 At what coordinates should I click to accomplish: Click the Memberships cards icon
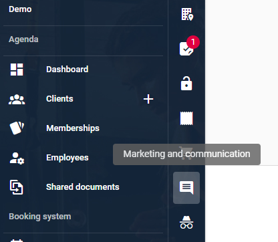[x=17, y=128]
